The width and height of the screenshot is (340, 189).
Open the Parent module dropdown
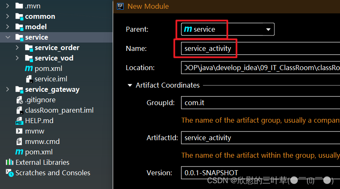coord(268,30)
